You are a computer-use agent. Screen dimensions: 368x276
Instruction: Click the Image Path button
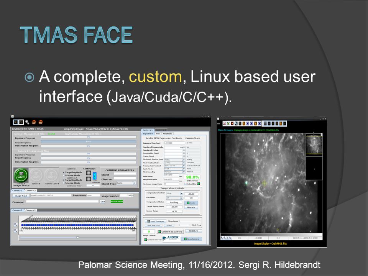[21, 196]
